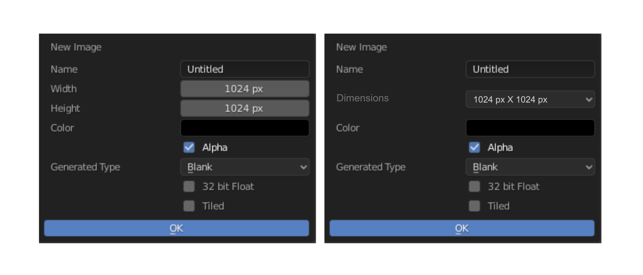Confirm with OK in right dialog
This screenshot has width=643, height=275.
point(462,228)
